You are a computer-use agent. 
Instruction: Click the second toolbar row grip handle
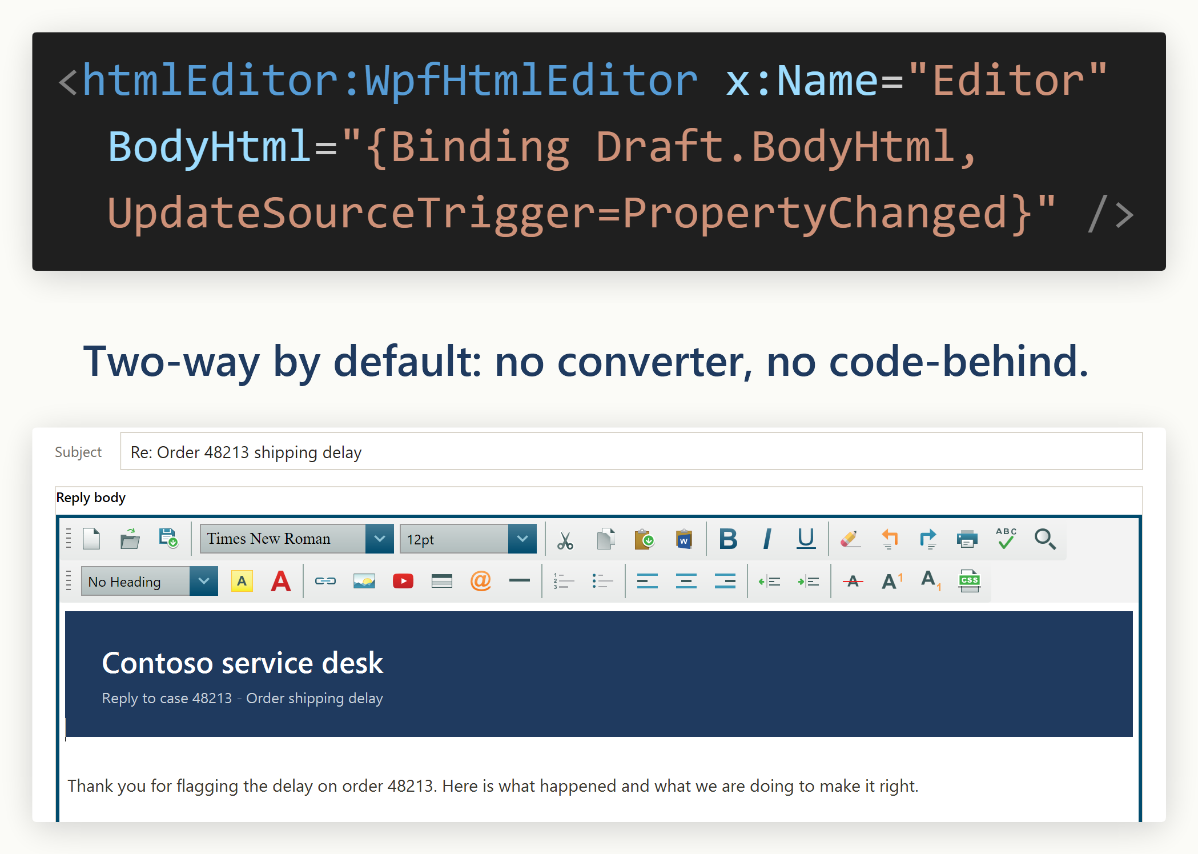pos(69,581)
